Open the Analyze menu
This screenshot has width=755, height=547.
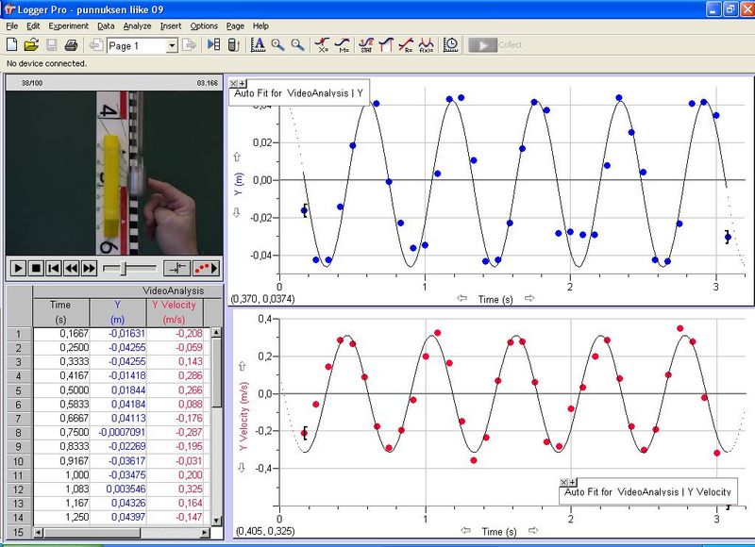[137, 25]
